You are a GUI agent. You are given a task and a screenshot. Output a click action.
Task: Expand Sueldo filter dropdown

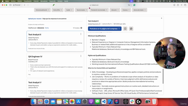[x=69, y=10]
